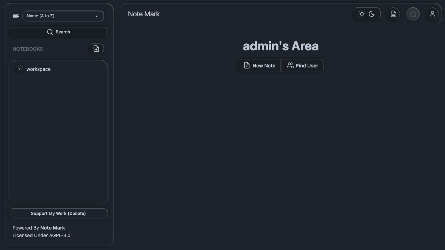Viewport: 445px width, 250px height.
Task: Click the people icon beside Find User
Action: click(x=290, y=65)
